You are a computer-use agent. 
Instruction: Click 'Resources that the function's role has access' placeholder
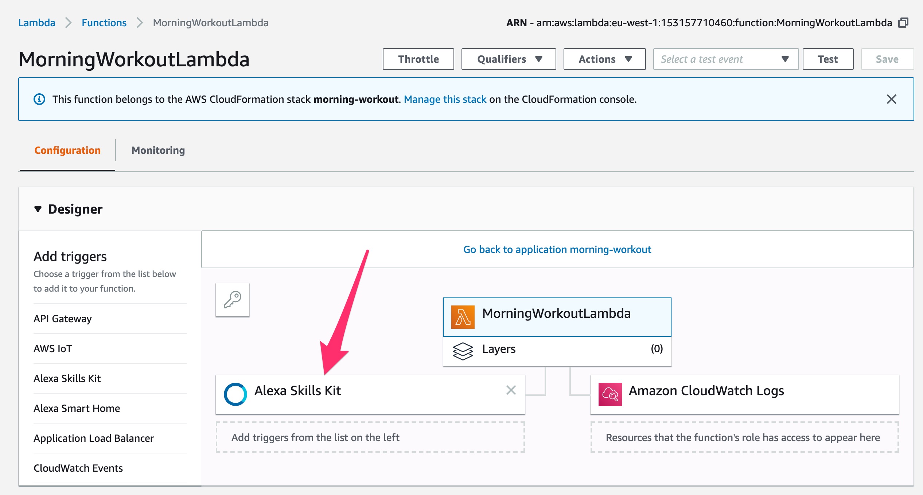(744, 437)
